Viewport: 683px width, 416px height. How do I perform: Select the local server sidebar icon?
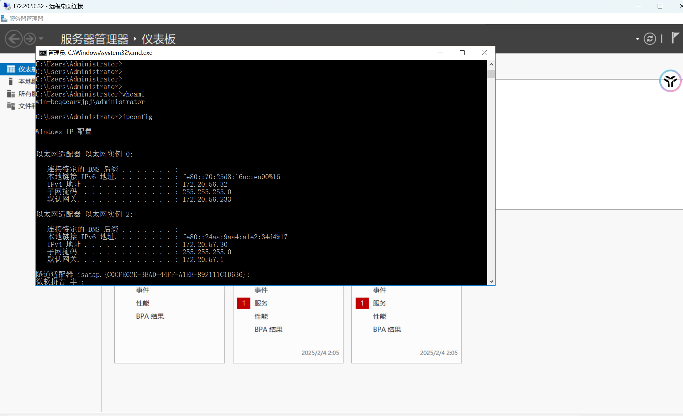11,81
